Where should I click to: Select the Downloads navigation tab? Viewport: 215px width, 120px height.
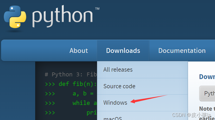click(x=123, y=50)
